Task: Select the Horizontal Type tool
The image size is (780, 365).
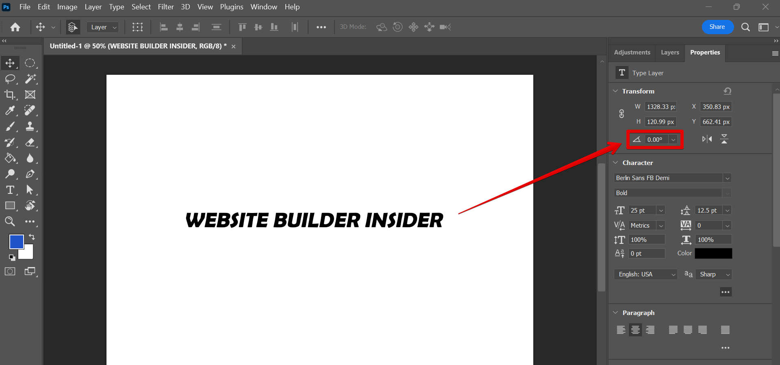Action: click(x=10, y=190)
